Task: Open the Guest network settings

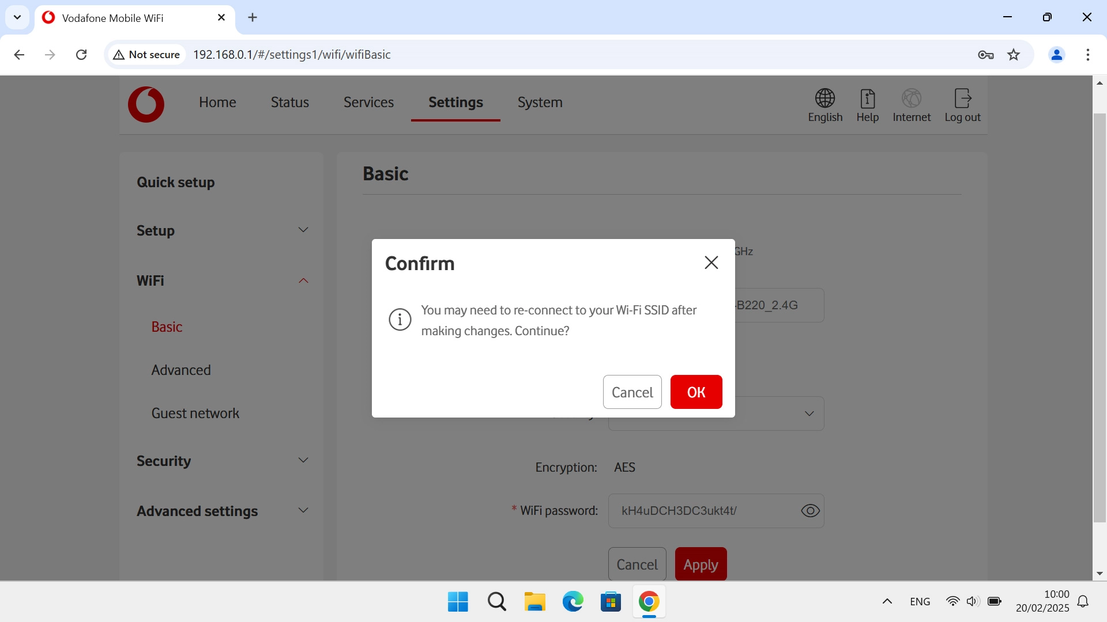Action: pyautogui.click(x=195, y=414)
